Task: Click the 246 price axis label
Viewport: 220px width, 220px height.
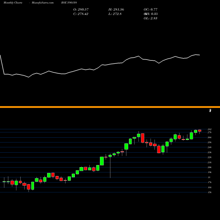Action: click(x=209, y=147)
